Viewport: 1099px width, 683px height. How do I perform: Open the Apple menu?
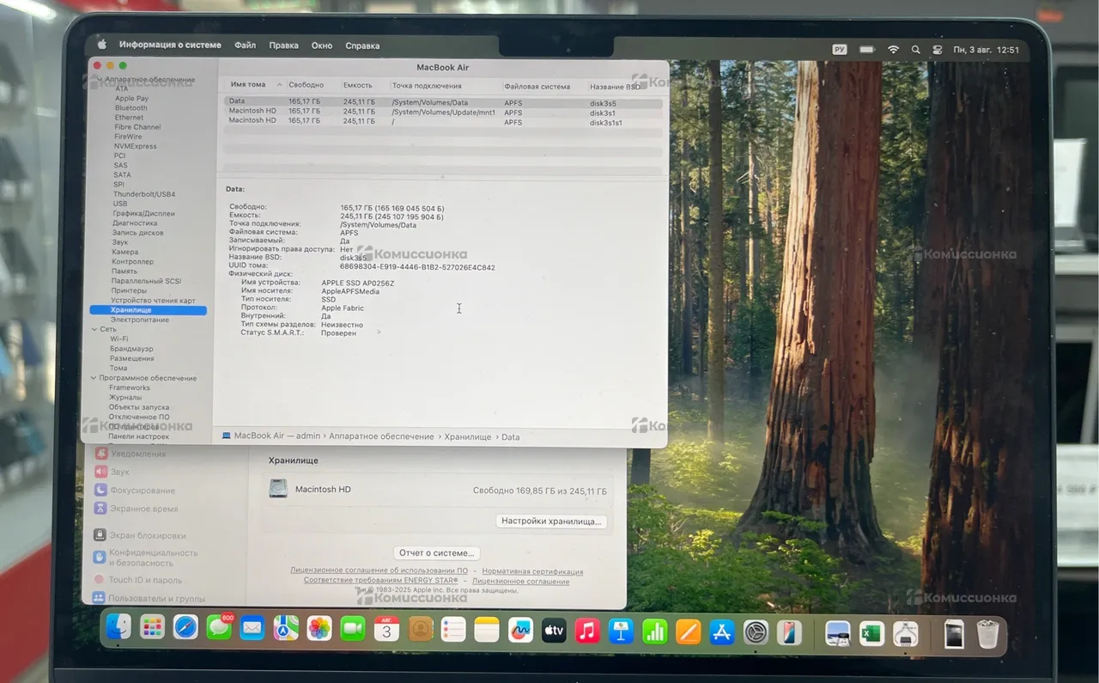click(x=101, y=44)
